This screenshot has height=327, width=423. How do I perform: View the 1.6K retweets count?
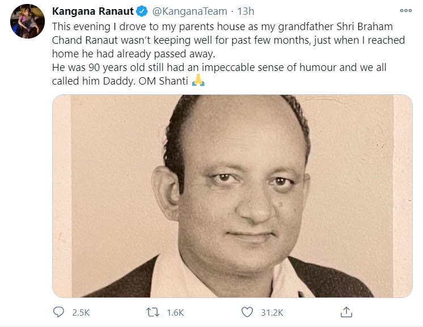click(175, 313)
